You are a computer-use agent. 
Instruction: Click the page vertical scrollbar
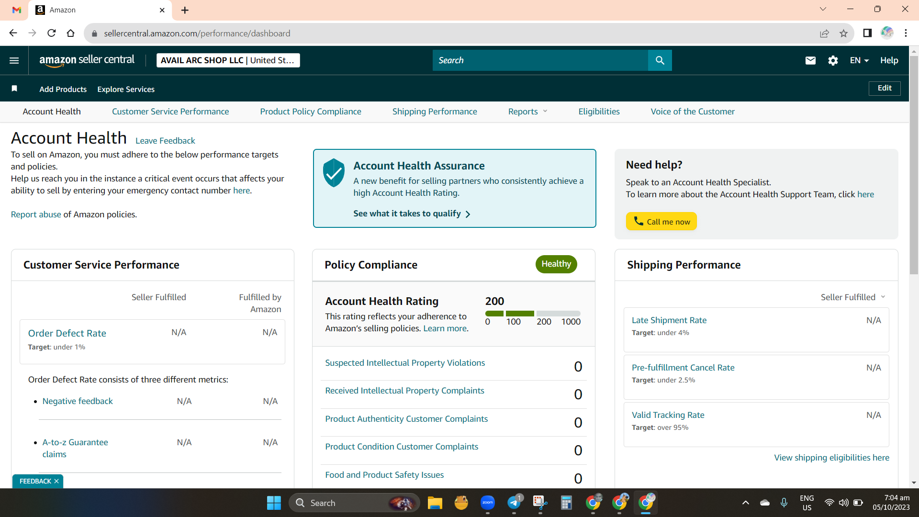tap(914, 165)
